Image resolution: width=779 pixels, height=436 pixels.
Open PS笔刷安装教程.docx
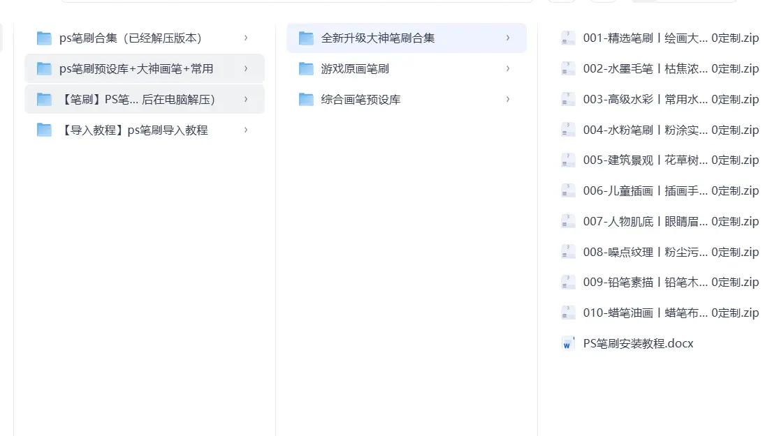coord(636,343)
